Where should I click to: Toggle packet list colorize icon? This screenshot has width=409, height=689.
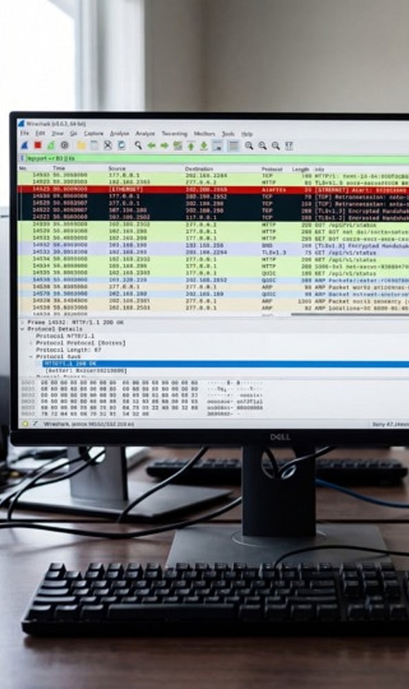[233, 146]
